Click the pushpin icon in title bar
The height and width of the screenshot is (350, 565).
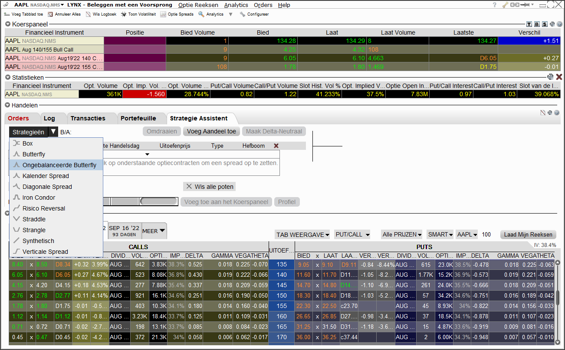[x=526, y=5]
